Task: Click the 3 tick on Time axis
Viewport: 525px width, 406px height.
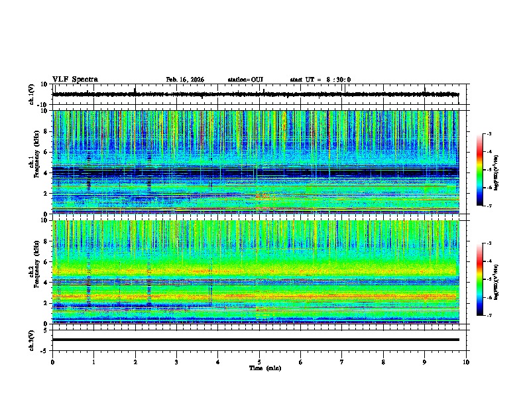Action: [x=176, y=362]
